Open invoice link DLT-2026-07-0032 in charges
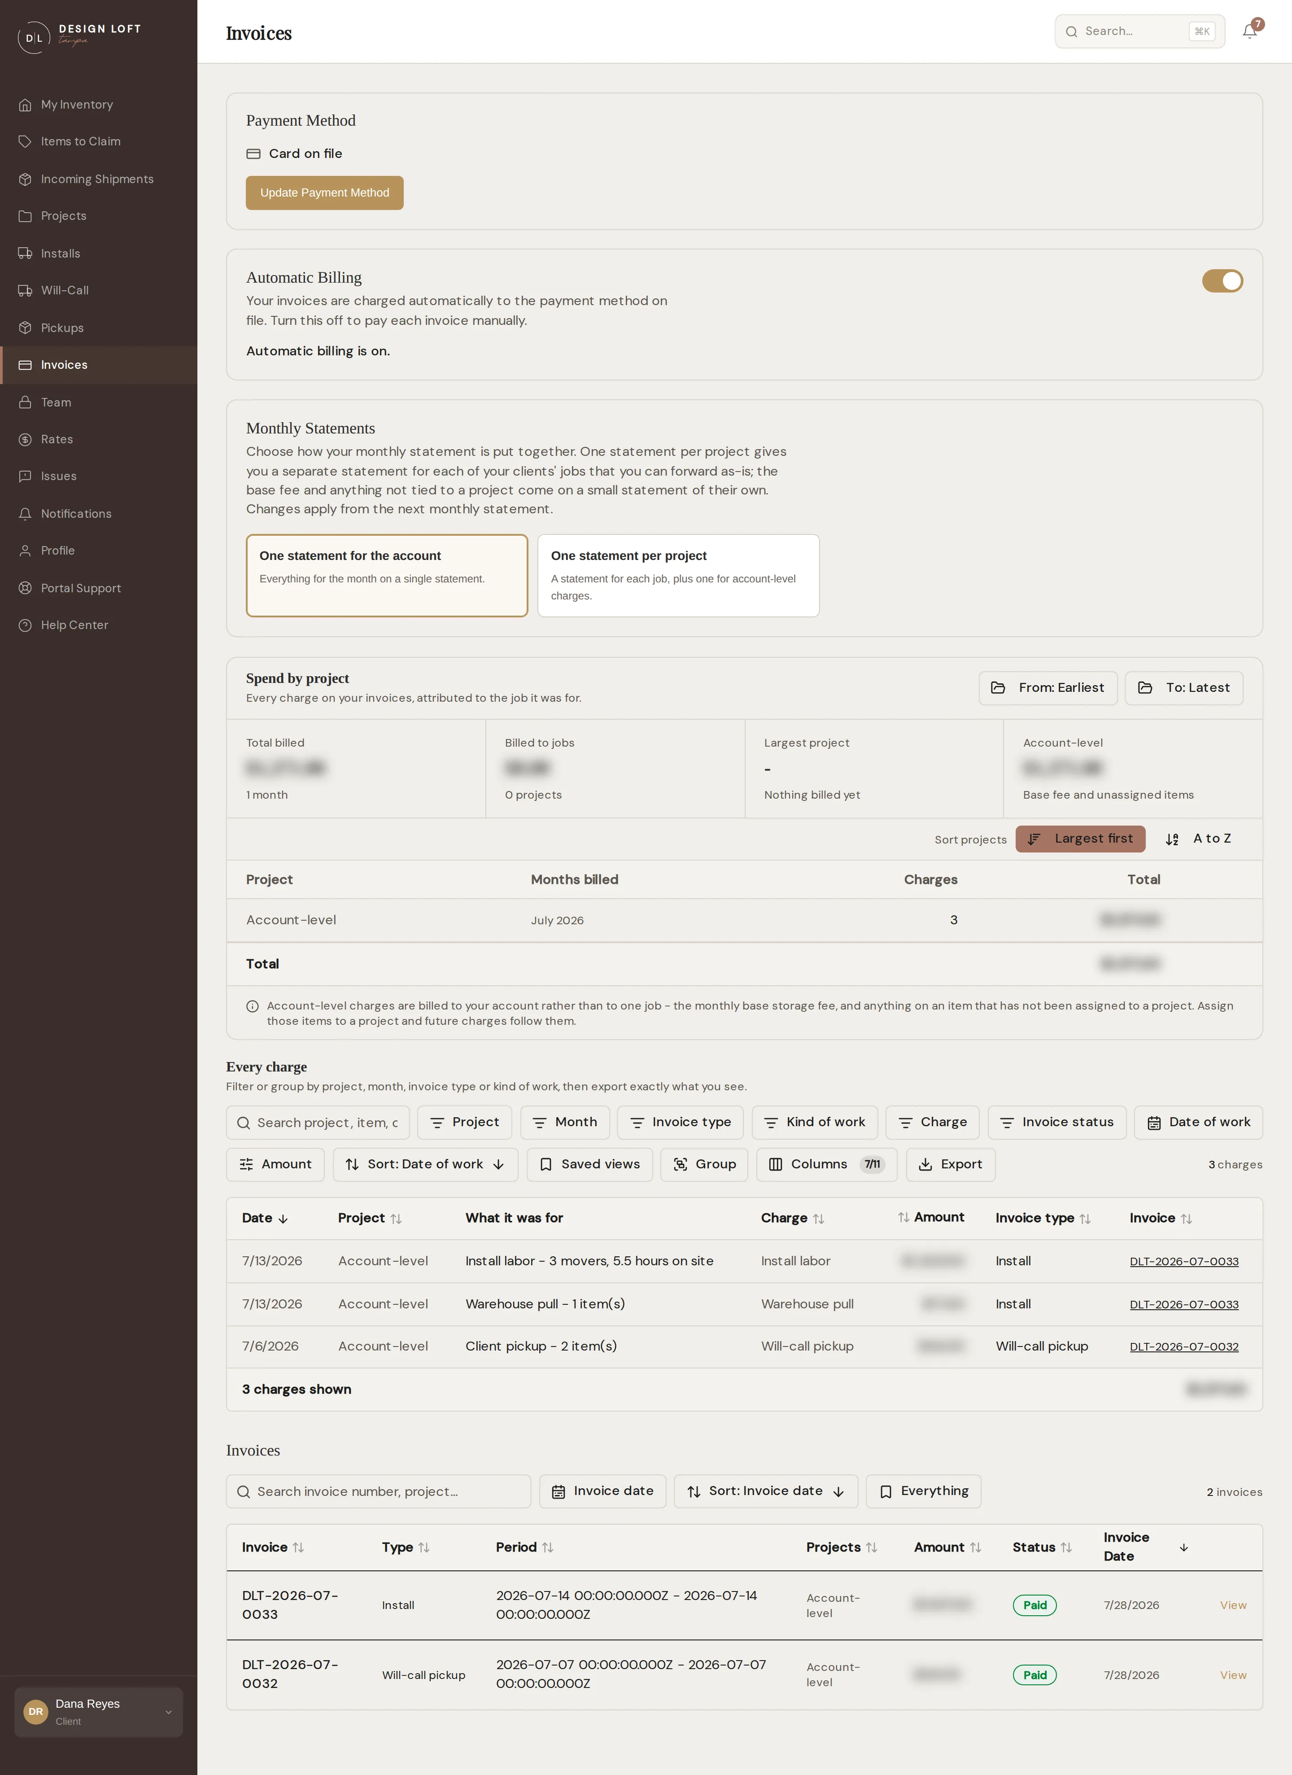The height and width of the screenshot is (1775, 1292). pyautogui.click(x=1184, y=1347)
